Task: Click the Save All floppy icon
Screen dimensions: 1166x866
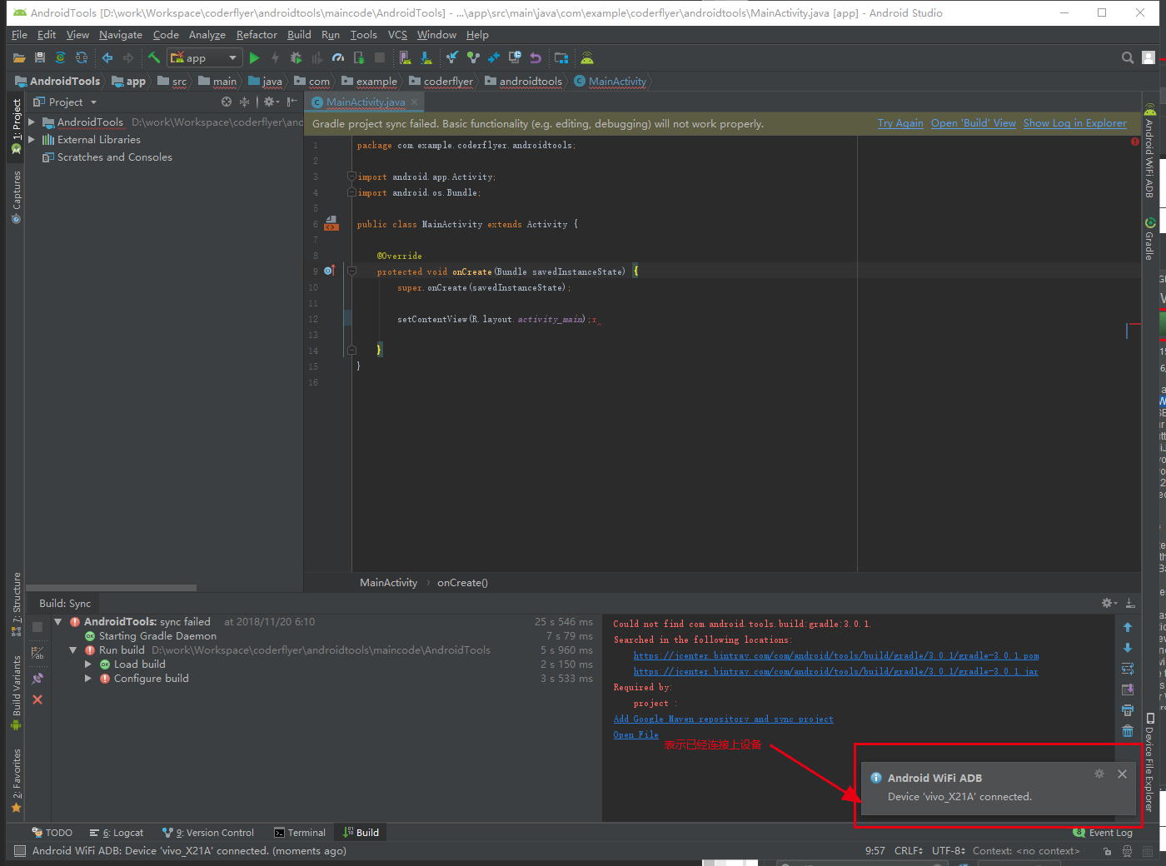Action: pyautogui.click(x=39, y=58)
